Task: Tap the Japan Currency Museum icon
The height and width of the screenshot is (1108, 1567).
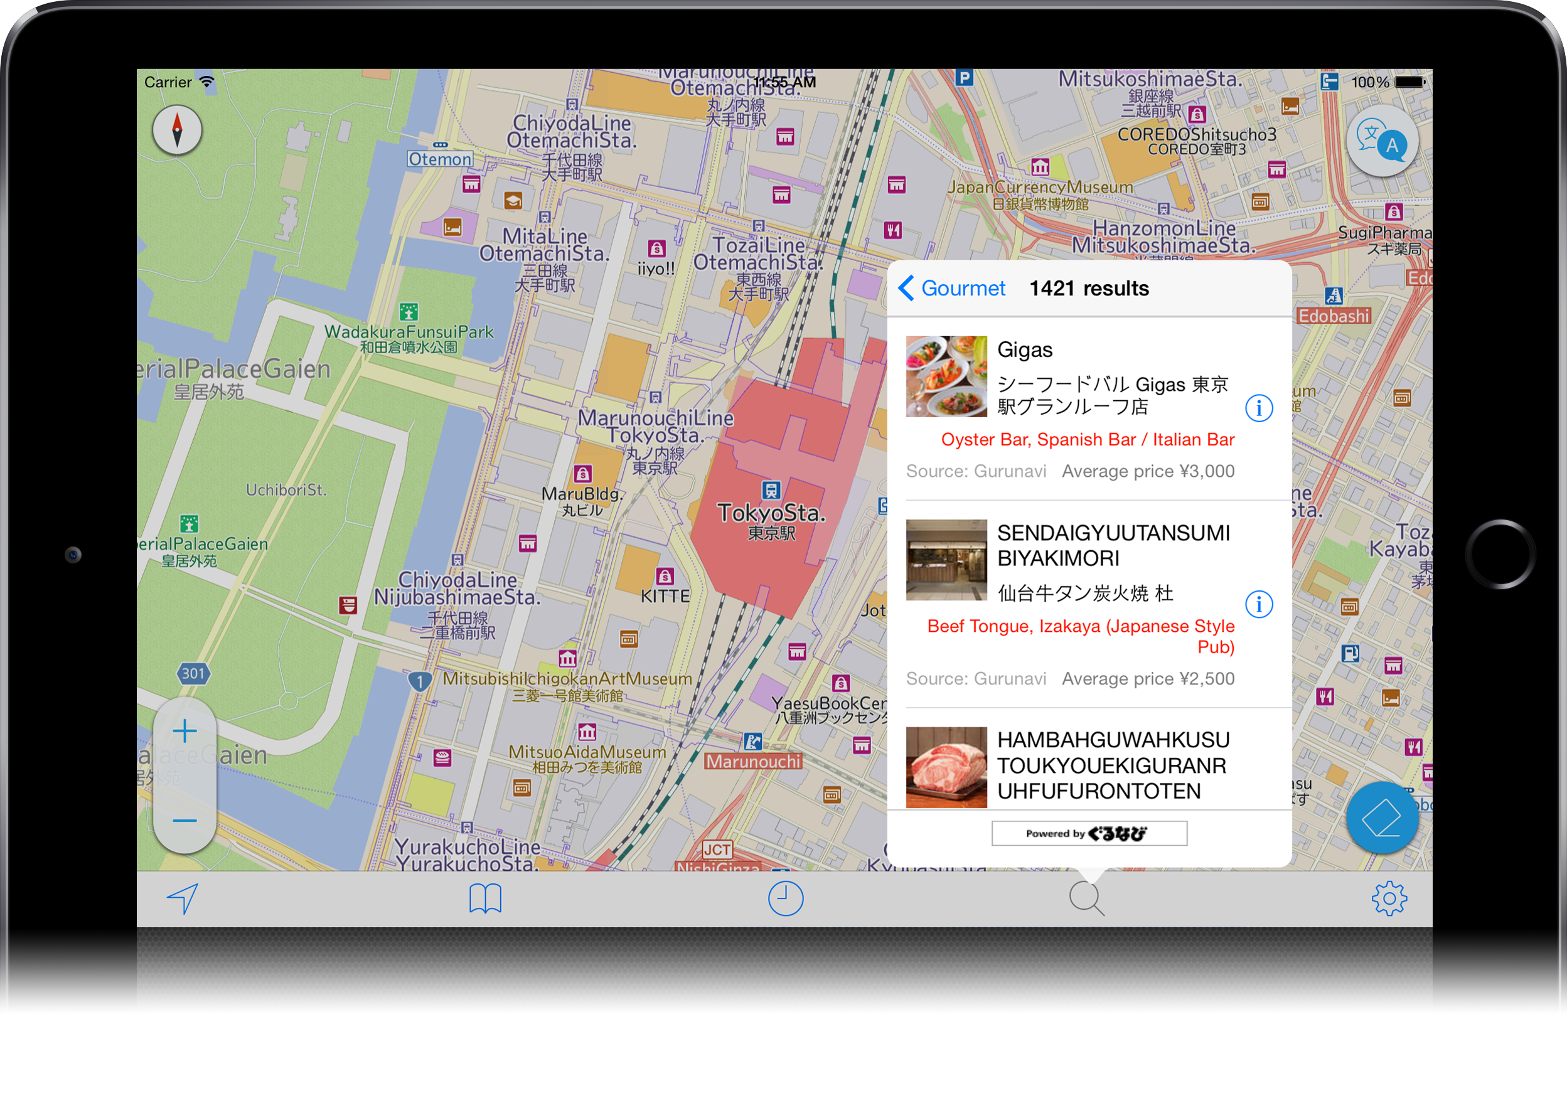Action: click(x=1040, y=166)
